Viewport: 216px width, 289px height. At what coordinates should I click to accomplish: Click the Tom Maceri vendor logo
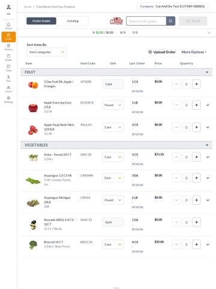[116, 21]
